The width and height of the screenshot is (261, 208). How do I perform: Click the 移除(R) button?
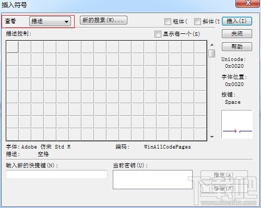click(x=224, y=188)
